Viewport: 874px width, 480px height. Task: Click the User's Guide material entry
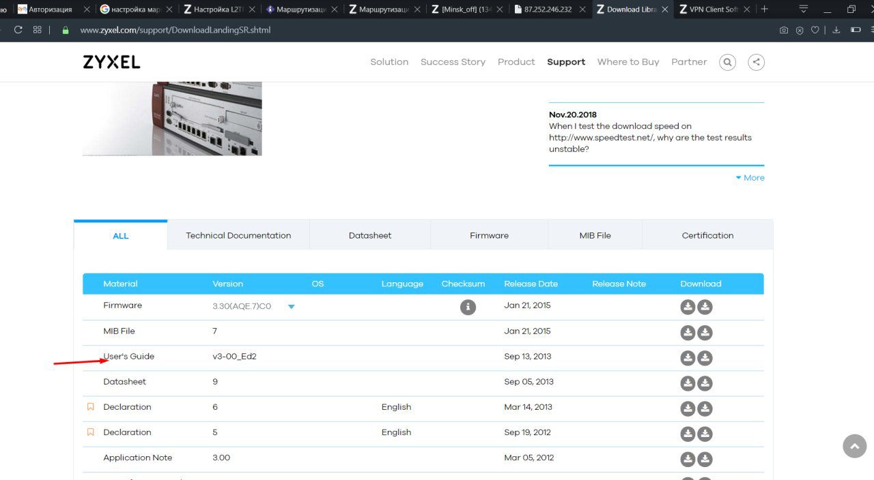(x=129, y=357)
